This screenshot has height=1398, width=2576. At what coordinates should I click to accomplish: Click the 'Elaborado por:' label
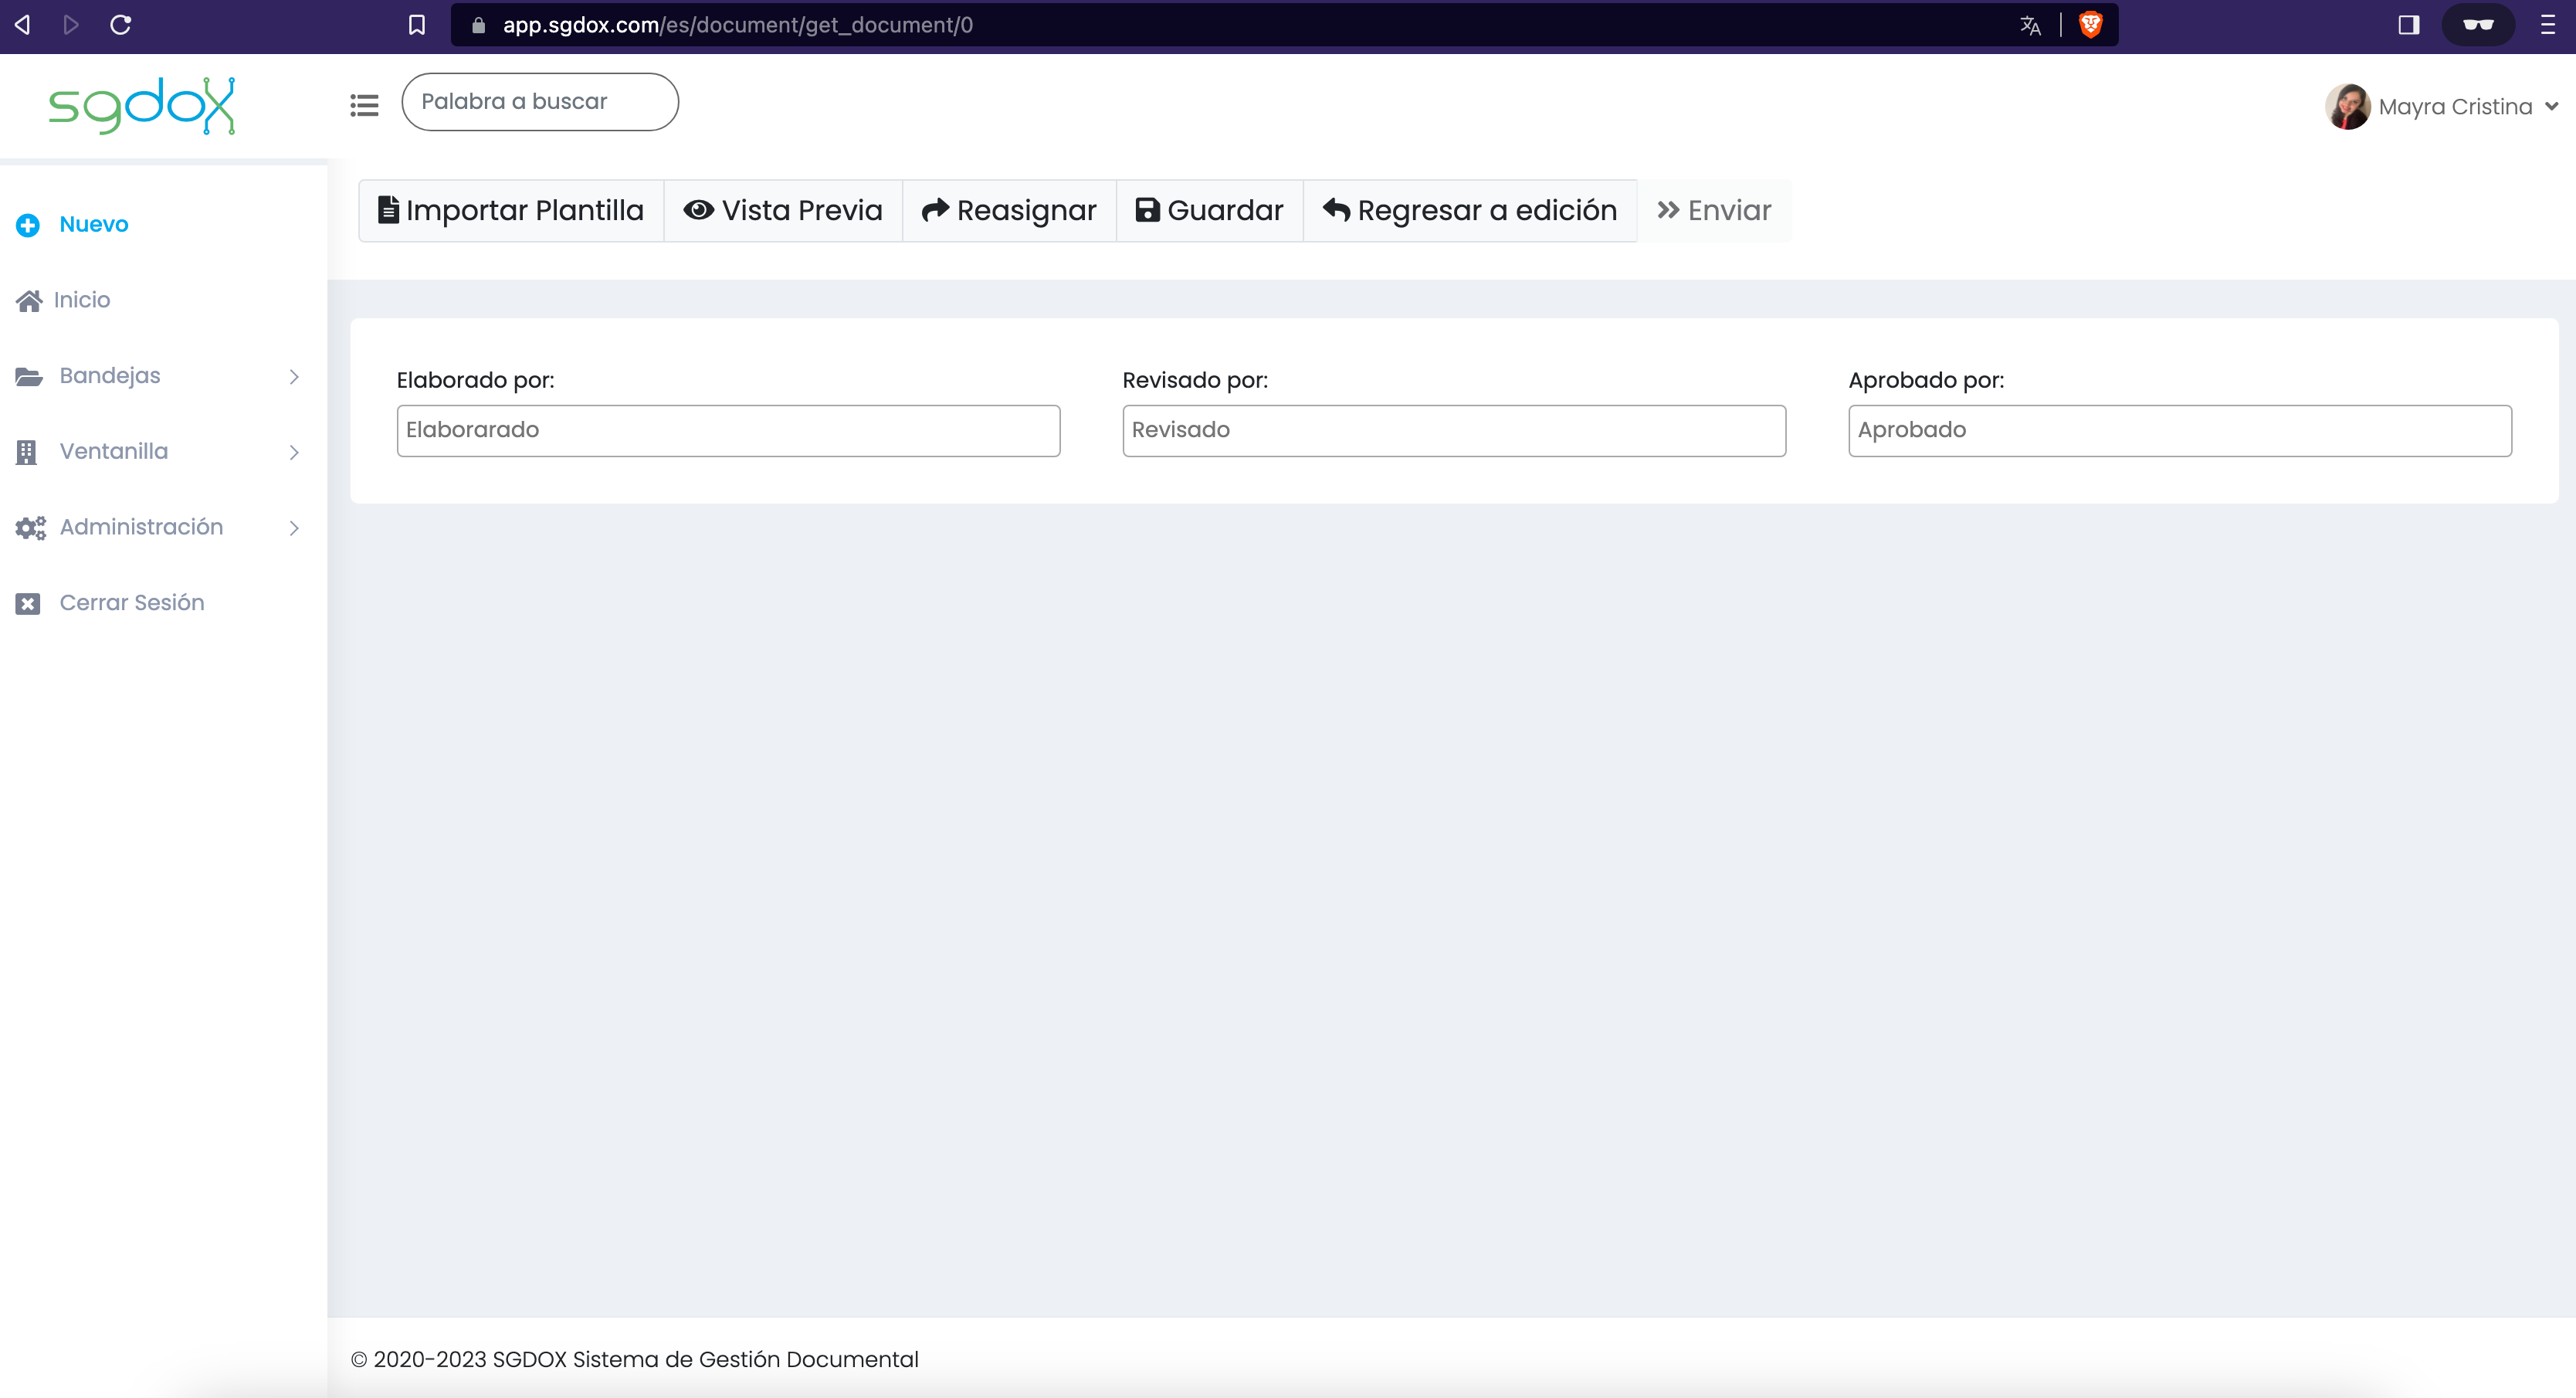point(475,380)
